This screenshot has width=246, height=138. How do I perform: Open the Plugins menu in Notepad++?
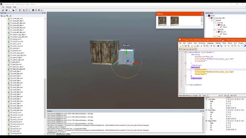click(241, 43)
